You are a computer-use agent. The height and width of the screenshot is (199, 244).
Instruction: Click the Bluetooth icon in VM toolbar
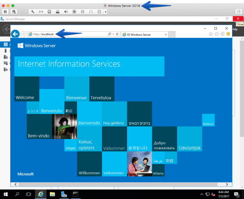(83, 12)
